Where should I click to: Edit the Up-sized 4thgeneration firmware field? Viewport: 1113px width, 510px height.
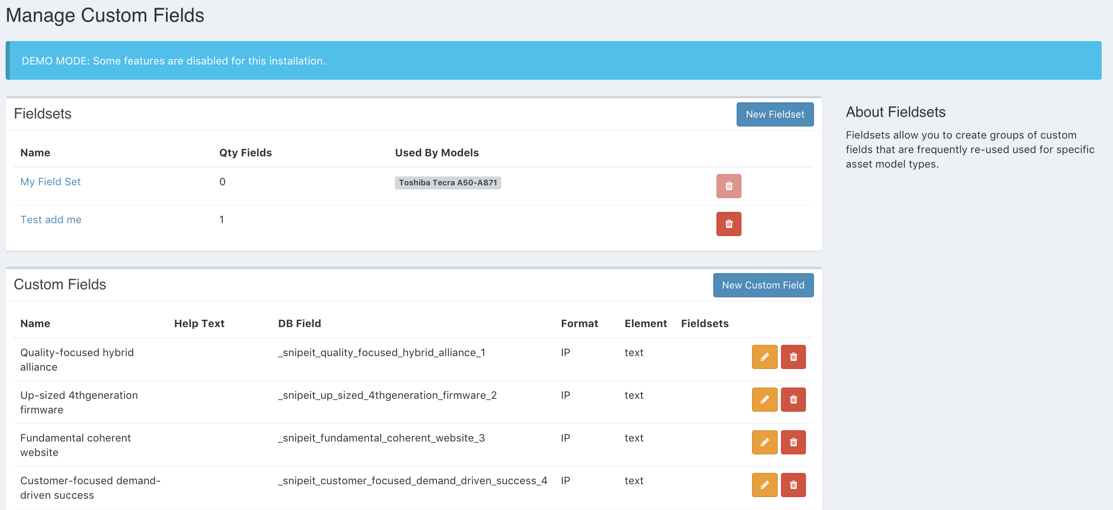click(764, 400)
